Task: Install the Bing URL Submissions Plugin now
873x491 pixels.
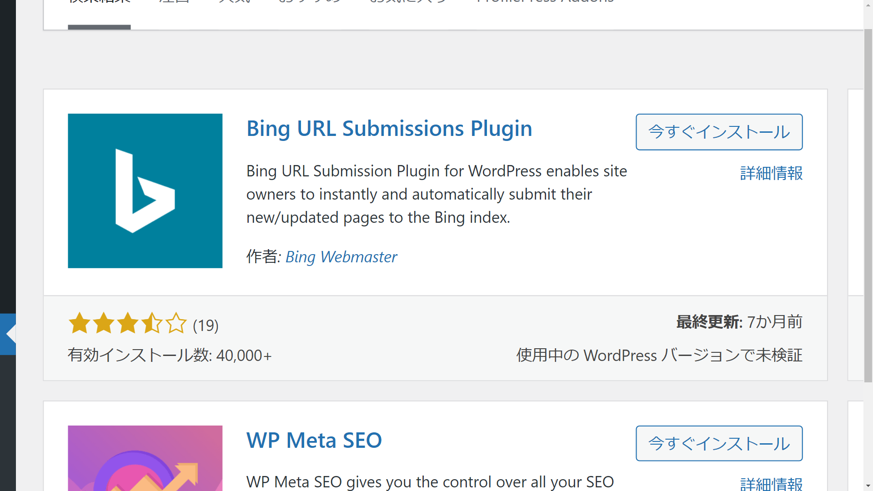Action: point(719,132)
